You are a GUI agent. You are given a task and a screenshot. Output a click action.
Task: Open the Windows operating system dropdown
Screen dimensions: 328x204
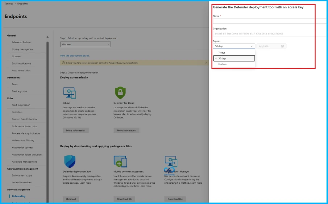[85, 44]
